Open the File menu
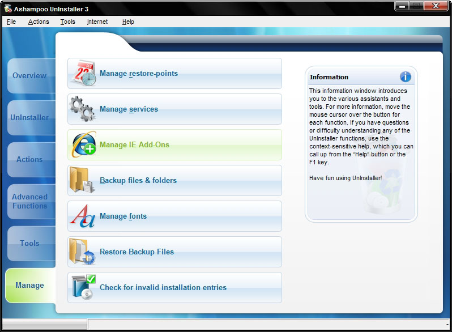This screenshot has width=452, height=332. click(x=11, y=22)
